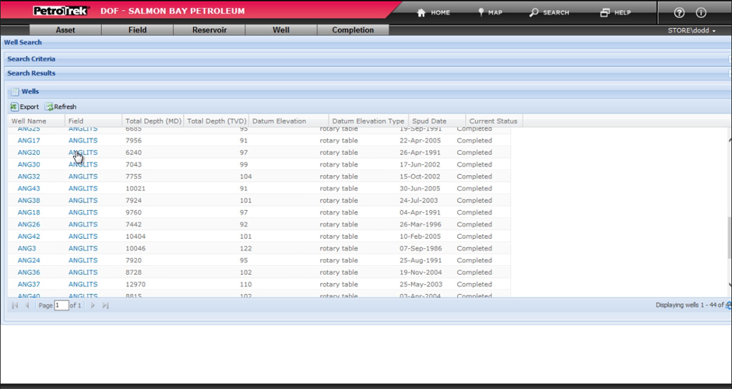Image resolution: width=732 pixels, height=389 pixels.
Task: Click the info circle icon
Action: point(701,13)
